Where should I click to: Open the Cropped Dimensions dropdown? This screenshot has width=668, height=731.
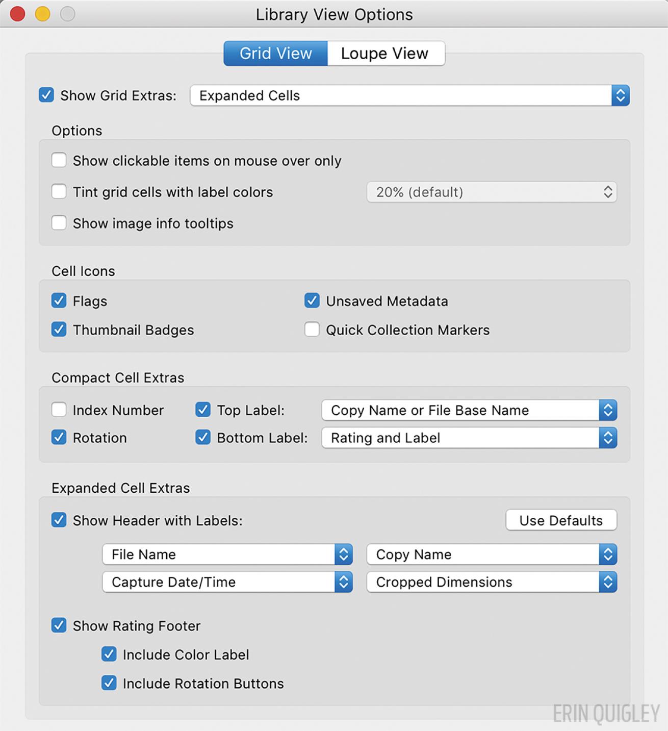tap(491, 582)
